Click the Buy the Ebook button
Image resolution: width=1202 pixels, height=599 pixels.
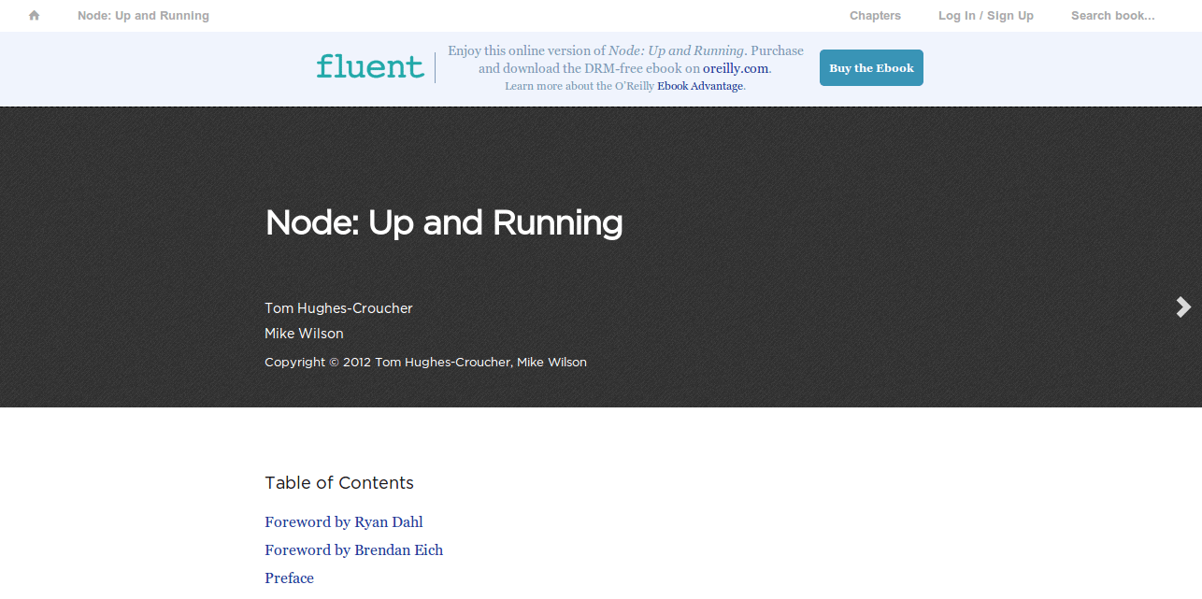click(x=871, y=68)
